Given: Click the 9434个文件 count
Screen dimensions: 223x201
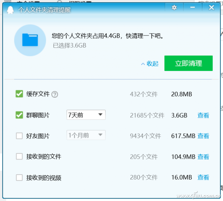Looking at the screenshot, I should pyautogui.click(x=146, y=136).
